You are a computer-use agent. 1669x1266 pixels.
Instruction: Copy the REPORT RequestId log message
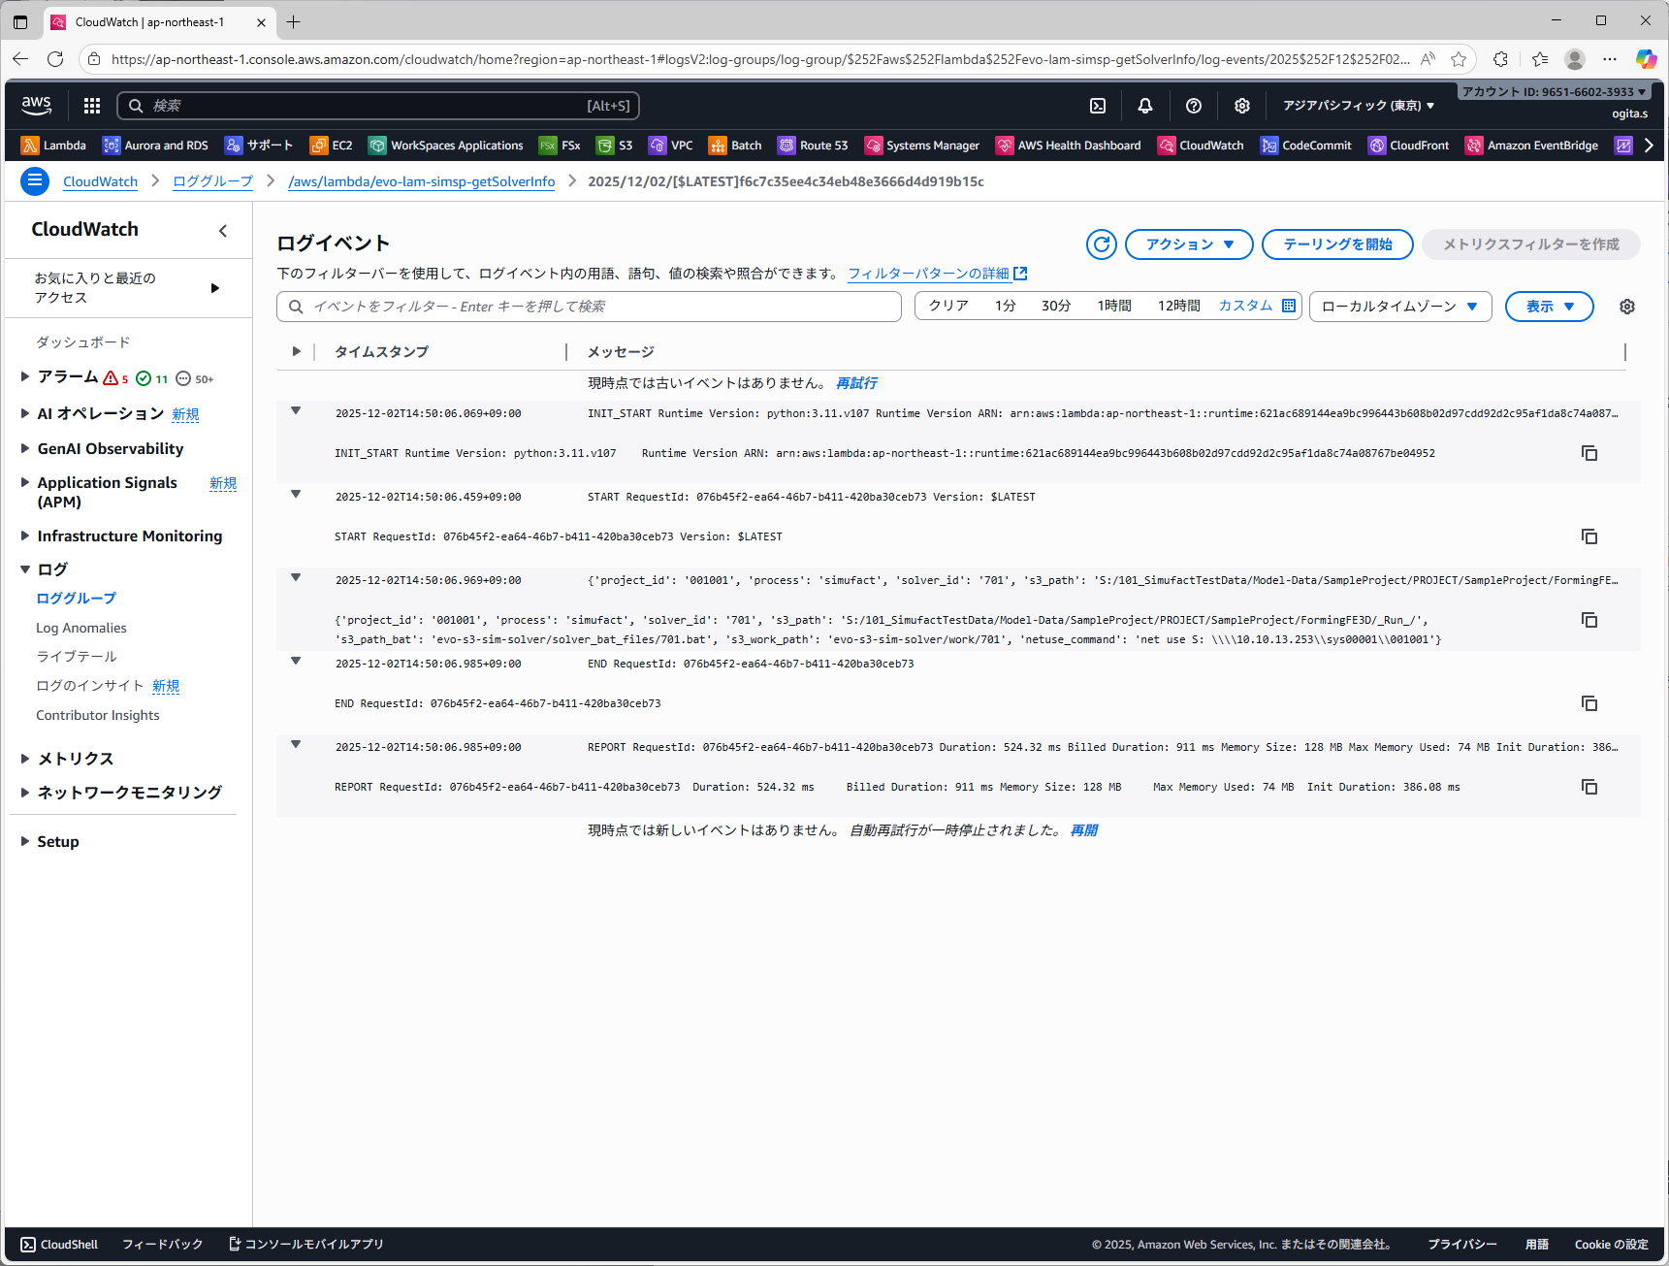[x=1589, y=787]
